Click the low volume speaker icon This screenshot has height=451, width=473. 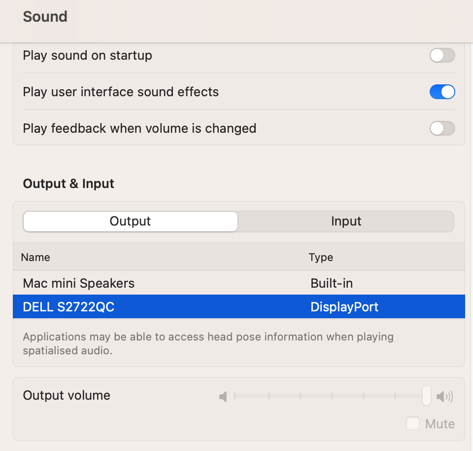pos(223,396)
